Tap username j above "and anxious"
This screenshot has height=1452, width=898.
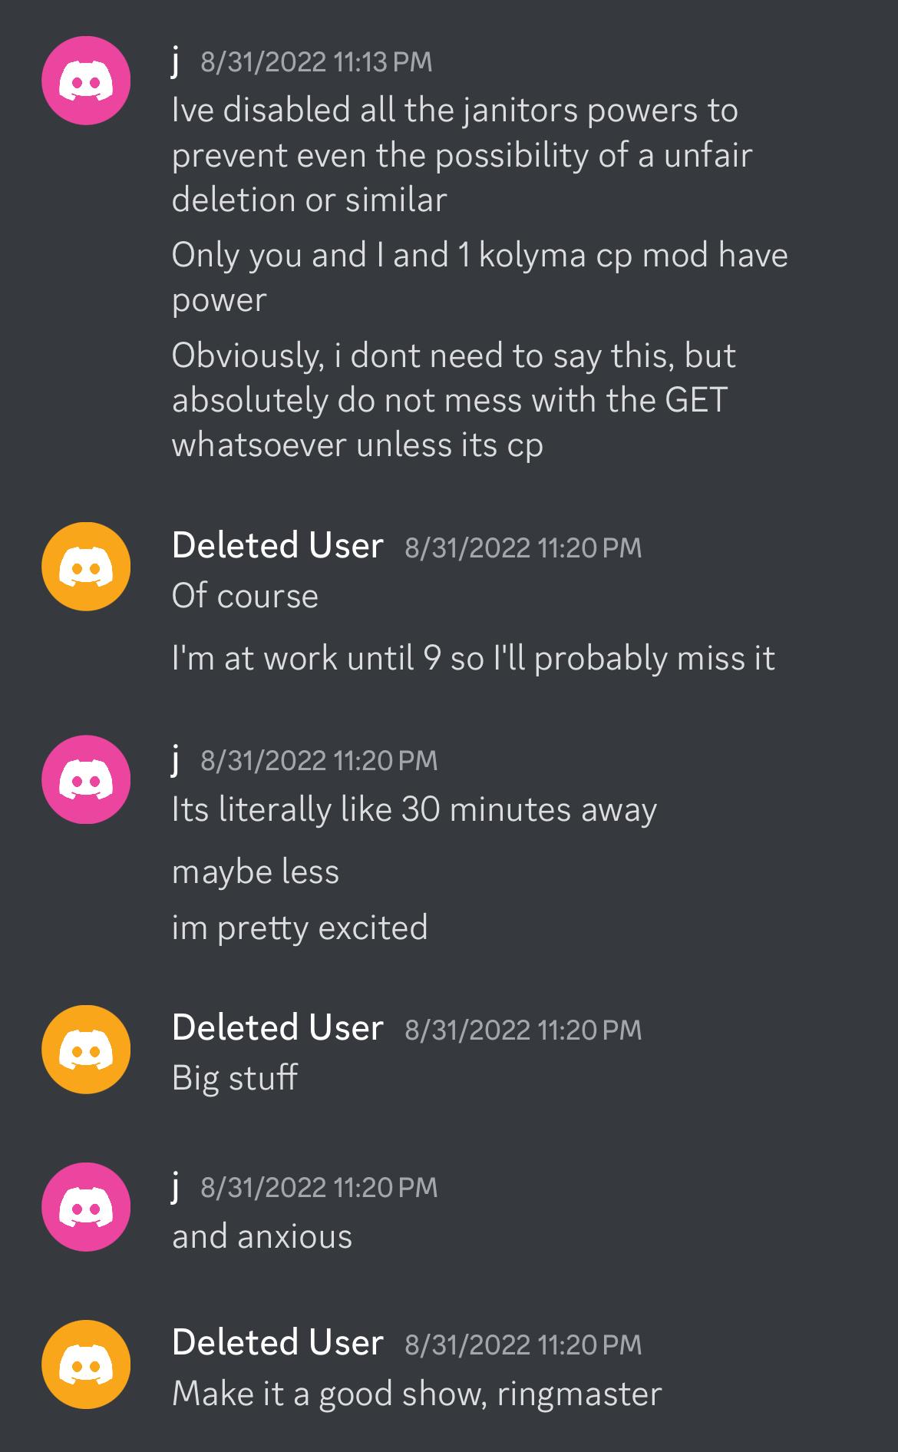pyautogui.click(x=176, y=1187)
